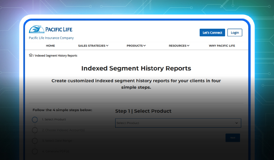Click the Let's Connect button
This screenshot has height=160, width=274.
[212, 32]
